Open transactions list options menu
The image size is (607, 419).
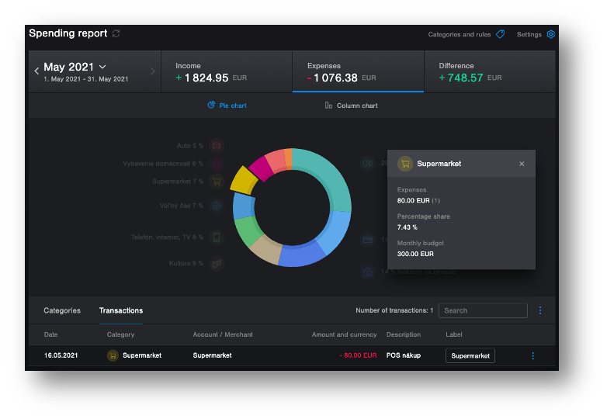point(540,310)
